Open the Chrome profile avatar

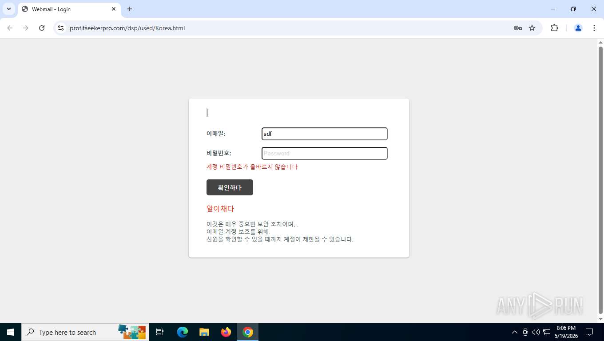tap(578, 28)
